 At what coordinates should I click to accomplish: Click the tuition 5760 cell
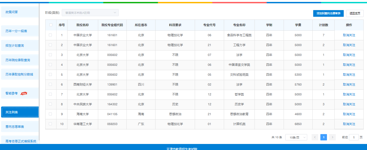(298, 84)
